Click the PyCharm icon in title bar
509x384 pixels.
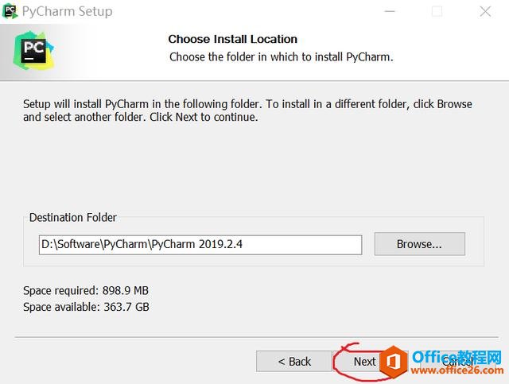point(10,11)
